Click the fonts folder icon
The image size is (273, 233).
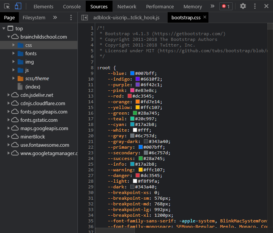pyautogui.click(x=20, y=53)
